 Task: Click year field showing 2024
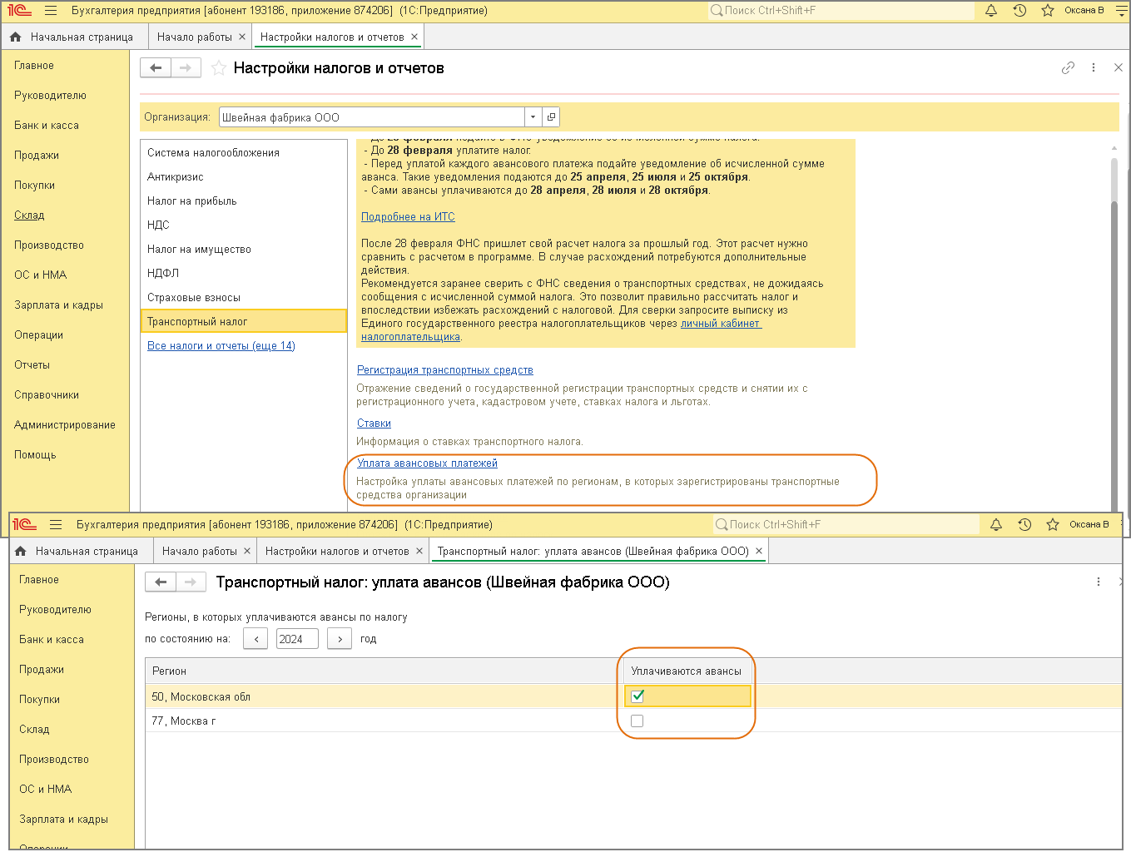pyautogui.click(x=297, y=639)
